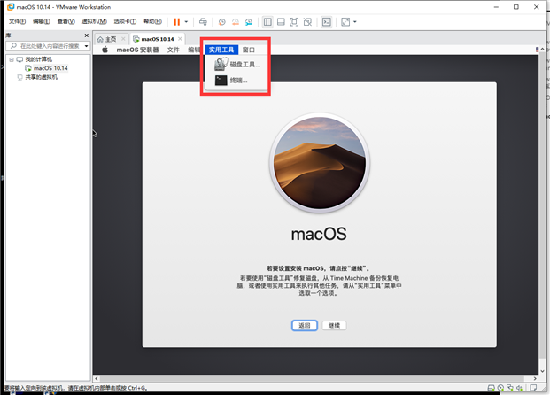Open the 选项卡 menu in VMware

[x=125, y=22]
